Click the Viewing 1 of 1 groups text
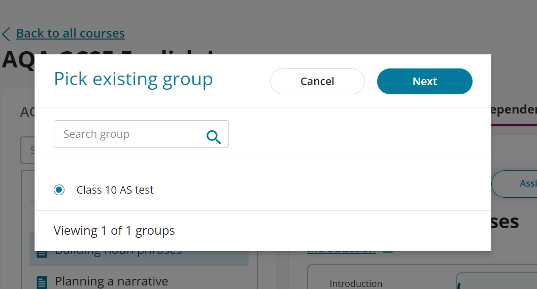This screenshot has height=289, width=537. [x=114, y=231]
